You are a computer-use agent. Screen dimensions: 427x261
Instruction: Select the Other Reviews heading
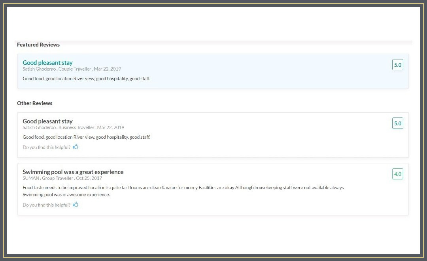[x=34, y=103]
